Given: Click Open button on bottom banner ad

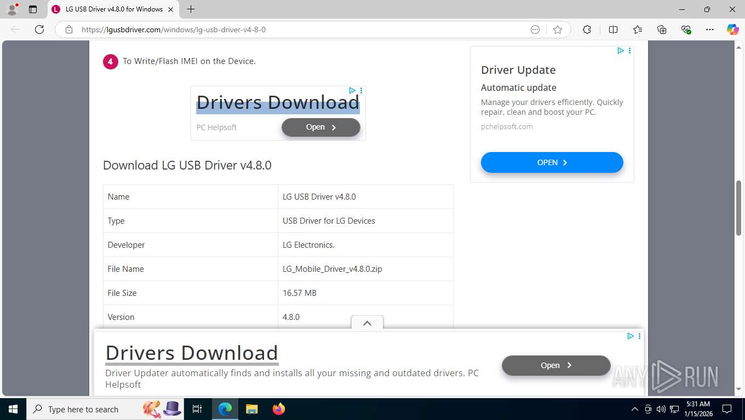Looking at the screenshot, I should (x=556, y=365).
